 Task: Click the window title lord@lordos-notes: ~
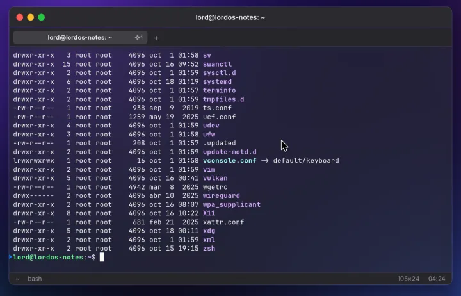[x=230, y=17]
